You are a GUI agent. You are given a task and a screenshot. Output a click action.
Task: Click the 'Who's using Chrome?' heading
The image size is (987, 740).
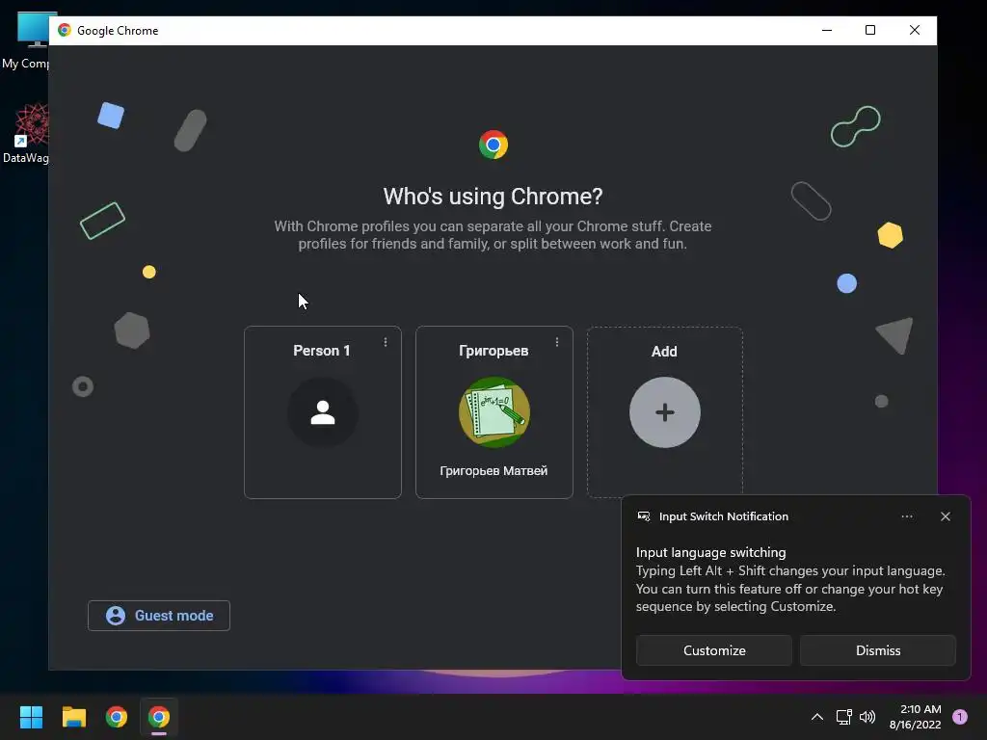[493, 197]
